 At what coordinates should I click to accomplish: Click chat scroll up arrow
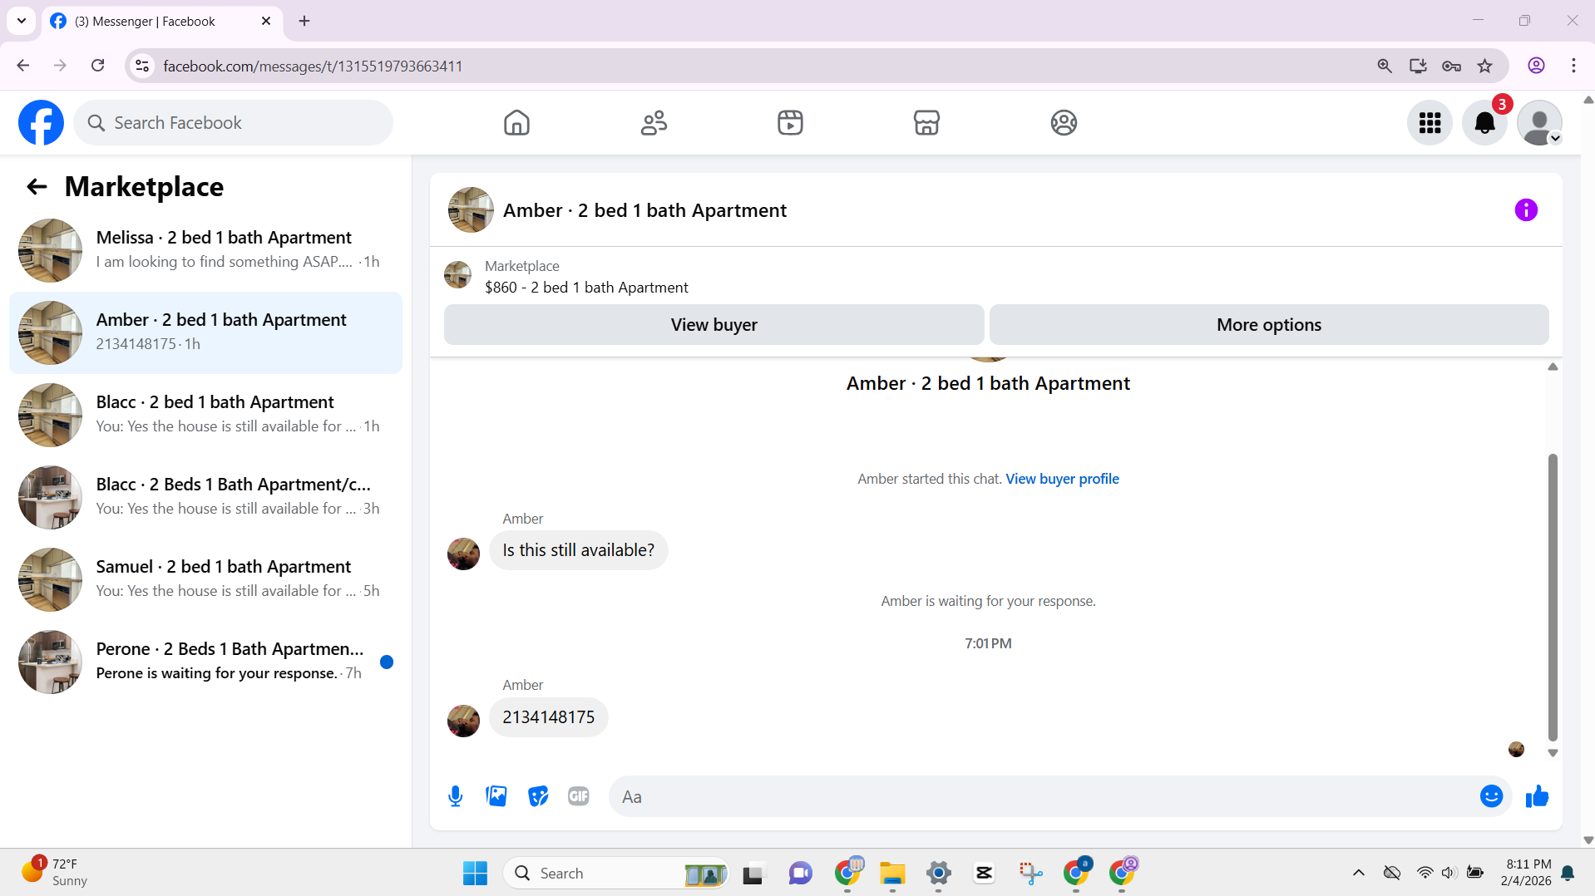click(x=1552, y=367)
